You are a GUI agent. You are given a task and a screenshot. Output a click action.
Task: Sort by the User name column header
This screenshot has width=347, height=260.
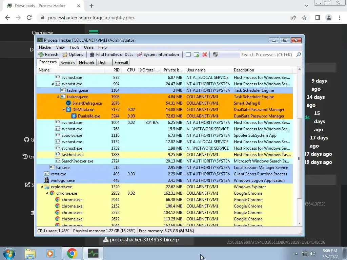[x=208, y=70]
